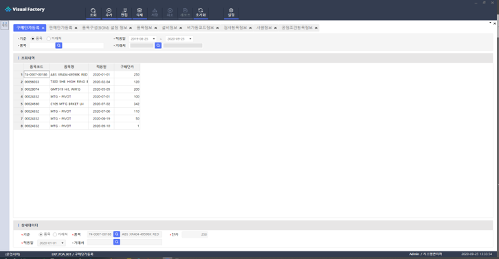Click the 적용일 column header
The width and height of the screenshot is (499, 259).
pyautogui.click(x=101, y=67)
